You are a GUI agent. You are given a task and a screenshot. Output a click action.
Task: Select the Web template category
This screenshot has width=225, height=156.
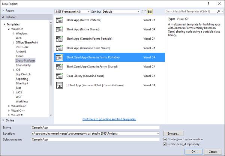click(18, 38)
